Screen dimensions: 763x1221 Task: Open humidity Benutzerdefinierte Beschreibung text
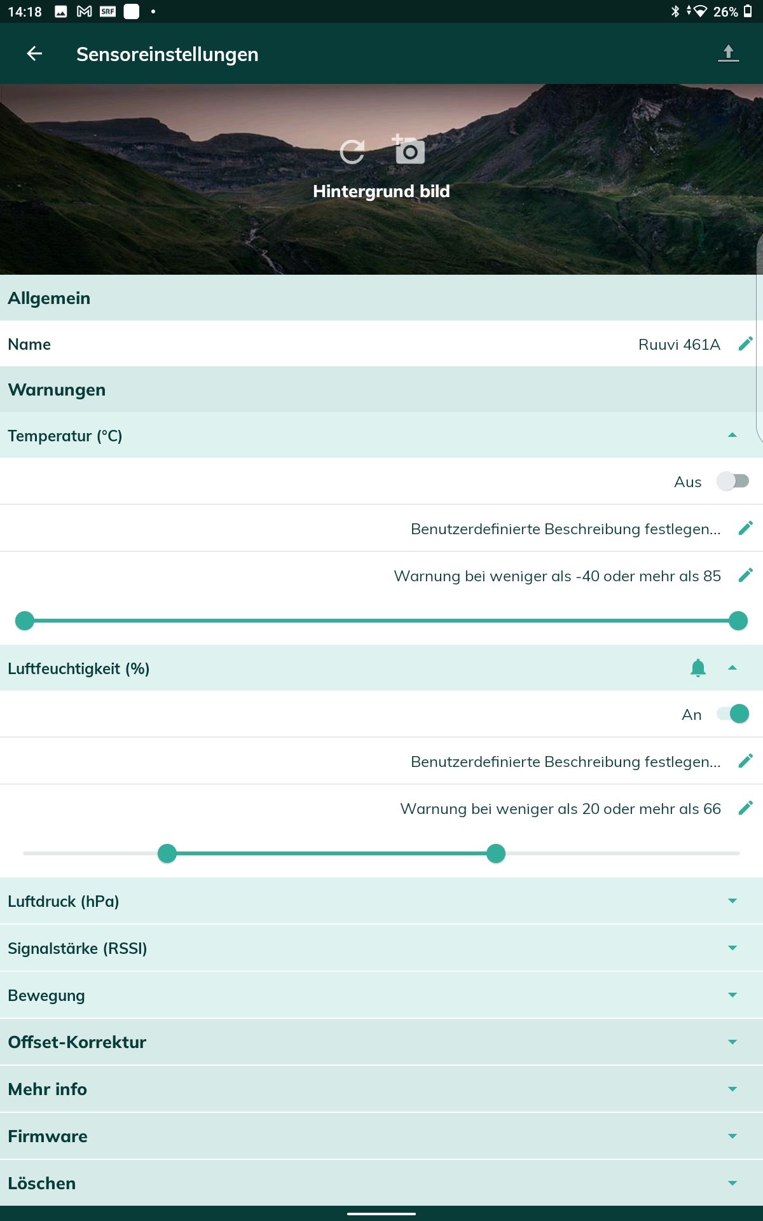tap(566, 762)
